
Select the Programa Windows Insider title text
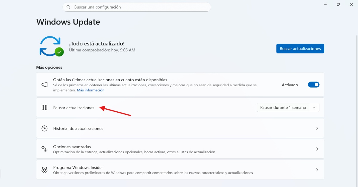(x=78, y=168)
